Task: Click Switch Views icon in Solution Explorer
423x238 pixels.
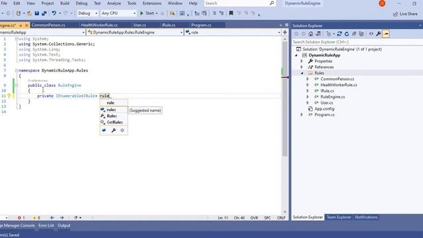Action: (x=319, y=34)
